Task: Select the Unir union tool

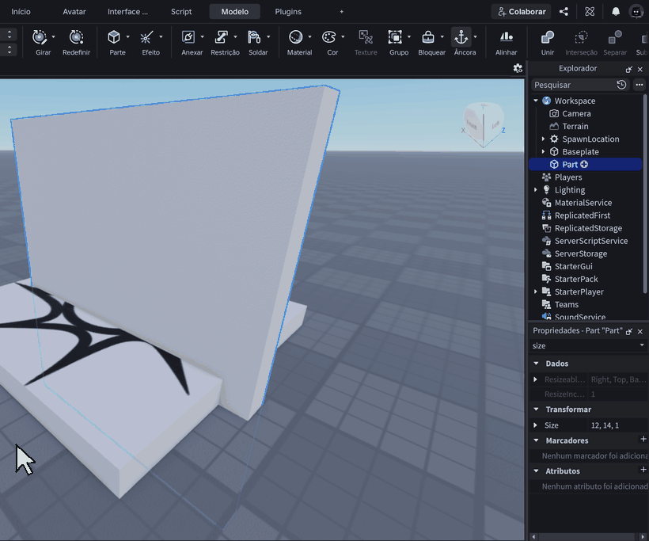Action: tap(548, 38)
